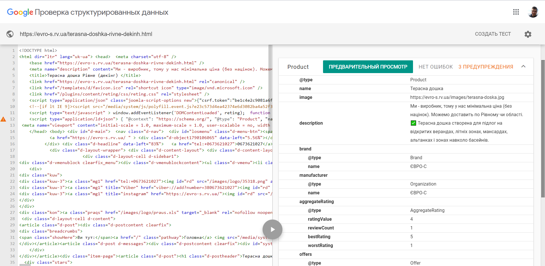Viewport: 545px width, 266px height.
Task: Click the warning triangle on line 12
Action: pos(3,119)
